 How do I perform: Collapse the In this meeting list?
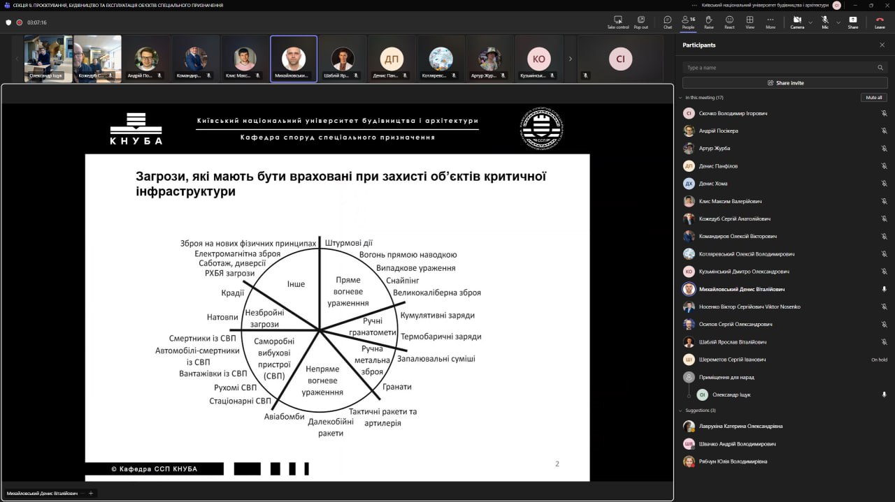click(x=681, y=98)
